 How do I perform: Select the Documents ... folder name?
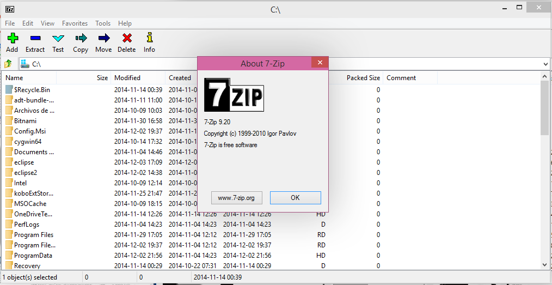click(34, 152)
